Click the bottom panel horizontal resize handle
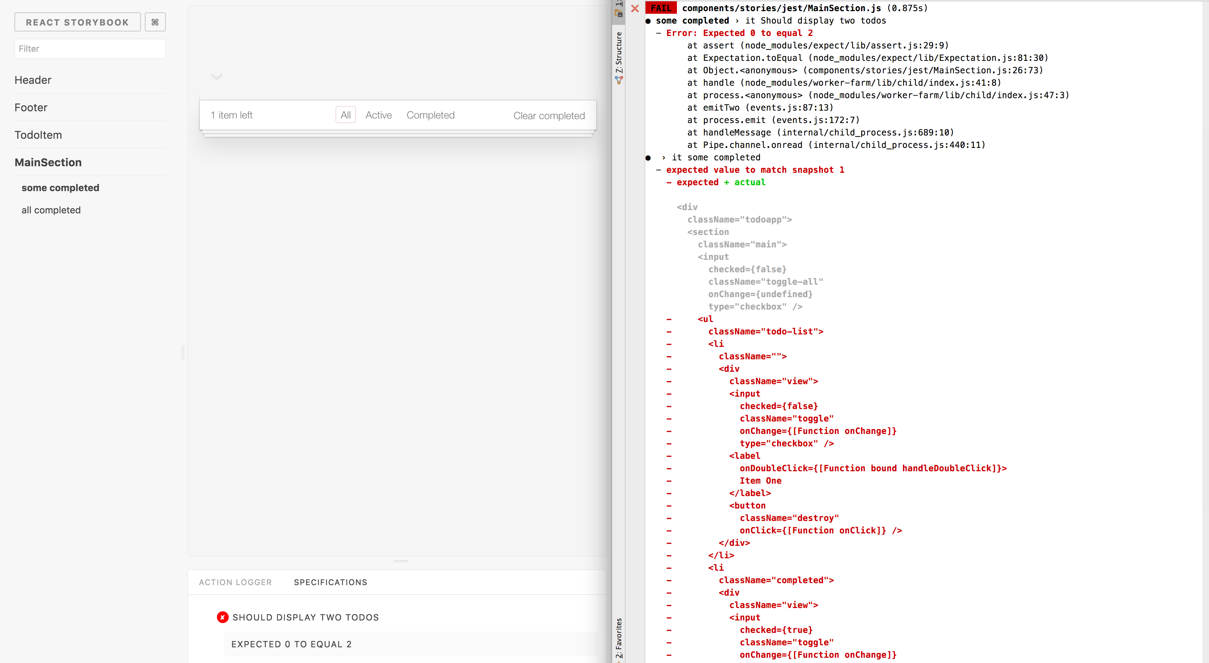The image size is (1209, 663). [x=401, y=561]
